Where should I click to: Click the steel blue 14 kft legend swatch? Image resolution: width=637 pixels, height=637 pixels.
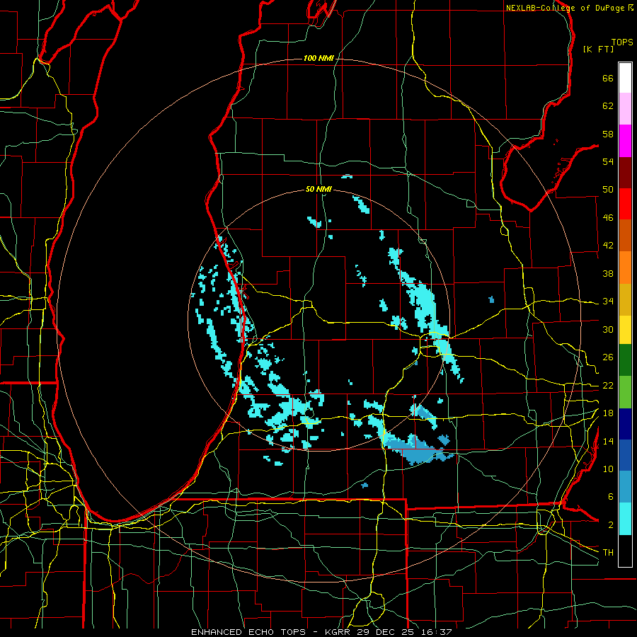tap(625, 487)
